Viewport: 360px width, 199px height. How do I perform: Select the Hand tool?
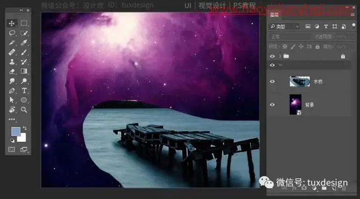[x=12, y=110]
